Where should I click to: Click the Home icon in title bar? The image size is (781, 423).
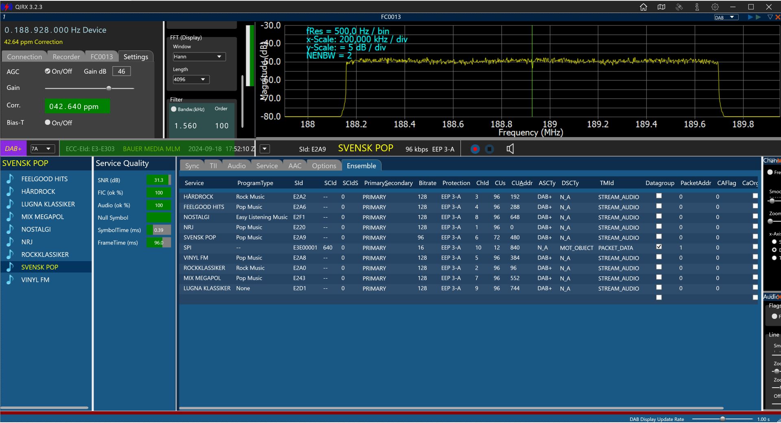point(643,7)
